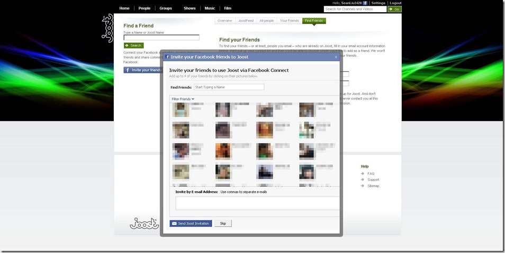The height and width of the screenshot is (253, 505).
Task: Close the Invite Facebook friends dialog
Action: pos(336,57)
